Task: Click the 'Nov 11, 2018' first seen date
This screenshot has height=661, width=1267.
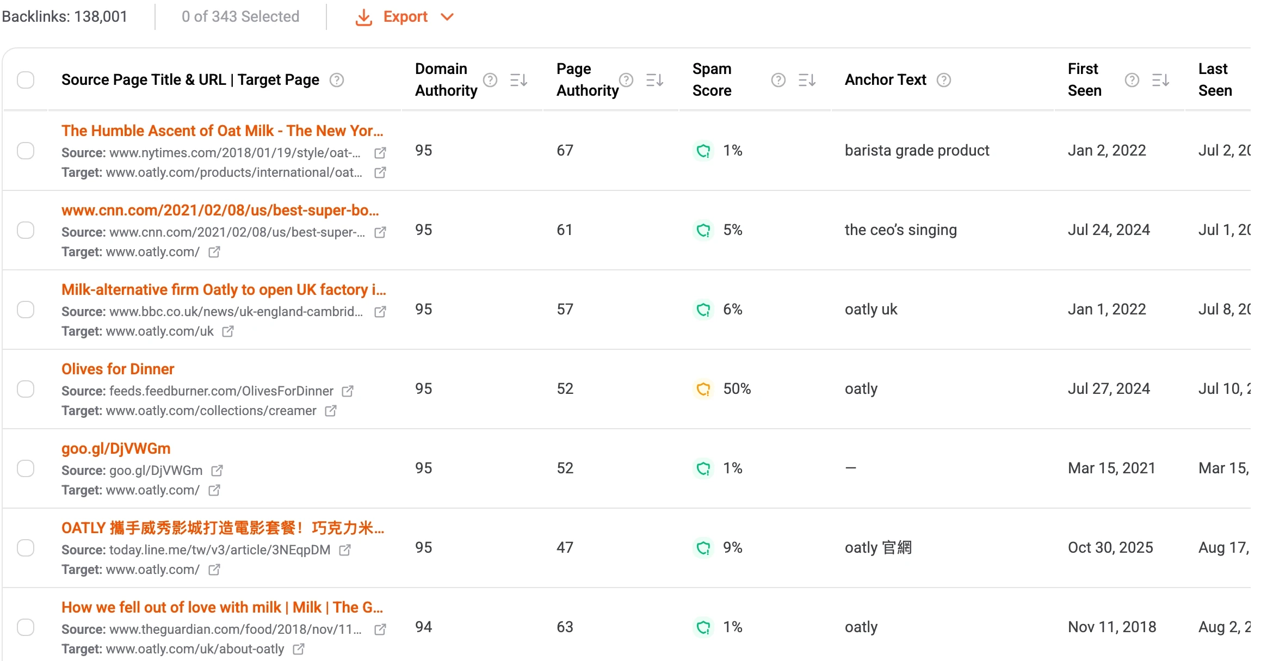Action: [1112, 627]
